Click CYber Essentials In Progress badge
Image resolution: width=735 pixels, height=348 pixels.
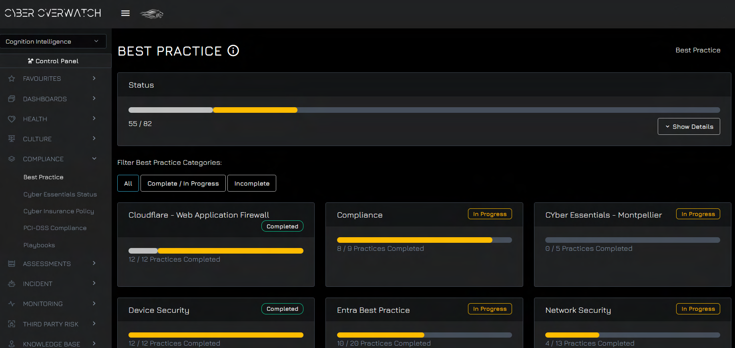[x=698, y=214]
